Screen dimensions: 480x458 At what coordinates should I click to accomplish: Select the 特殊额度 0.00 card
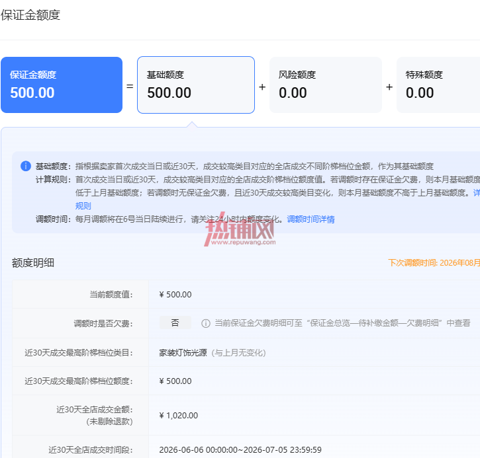pos(438,85)
